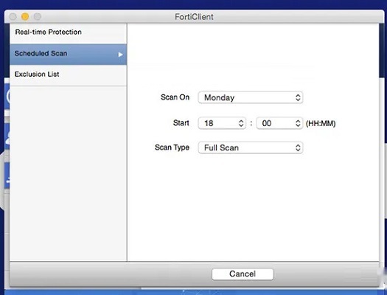Click the chevrons on the Full Scan selector
Viewport: 387px width, 295px height.
click(x=298, y=148)
